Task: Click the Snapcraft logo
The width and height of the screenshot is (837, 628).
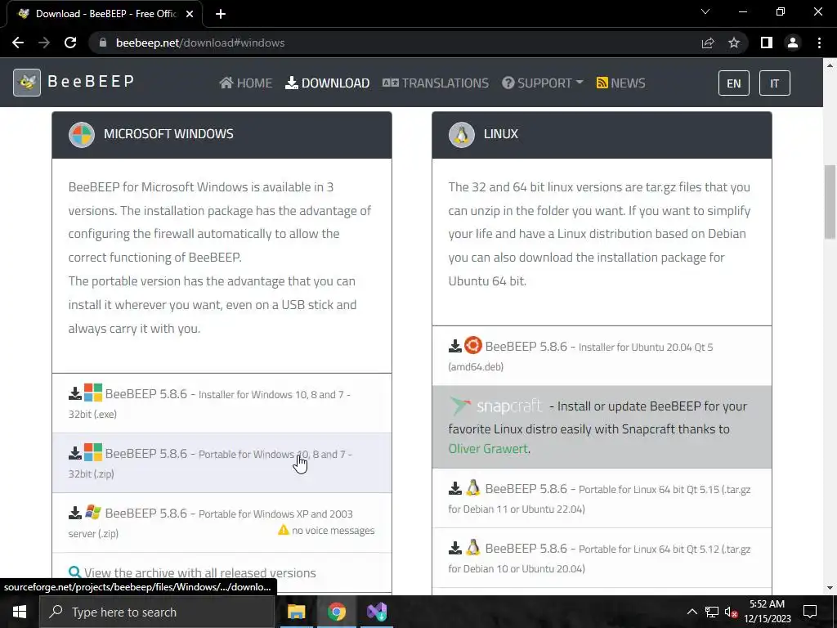Action: pyautogui.click(x=496, y=406)
